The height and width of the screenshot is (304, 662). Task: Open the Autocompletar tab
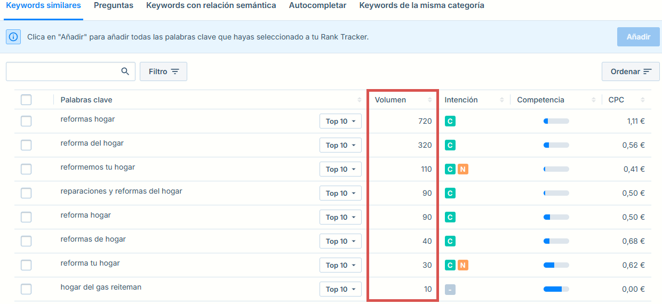[317, 5]
